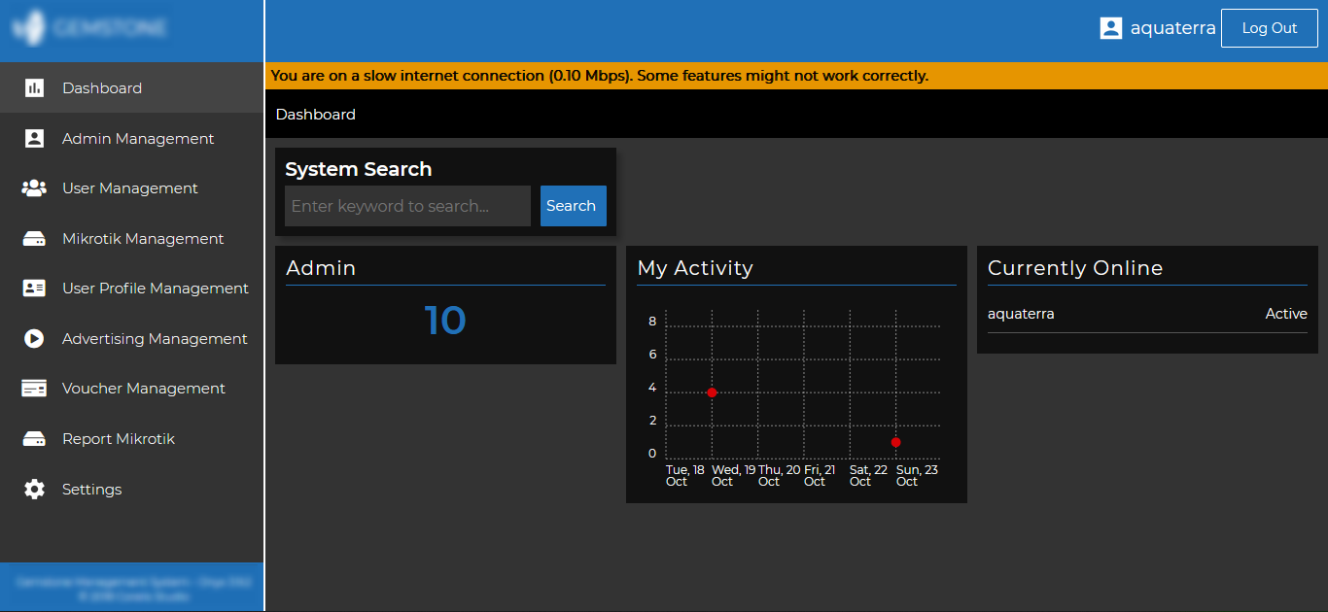This screenshot has height=612, width=1328.
Task: Click the Log Out button
Action: click(1269, 28)
